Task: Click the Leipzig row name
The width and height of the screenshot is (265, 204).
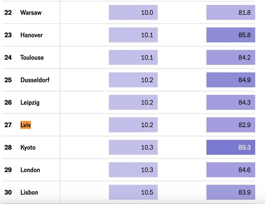Action: [30, 102]
